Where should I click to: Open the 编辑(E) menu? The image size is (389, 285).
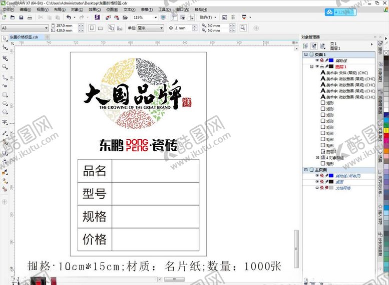coord(26,9)
